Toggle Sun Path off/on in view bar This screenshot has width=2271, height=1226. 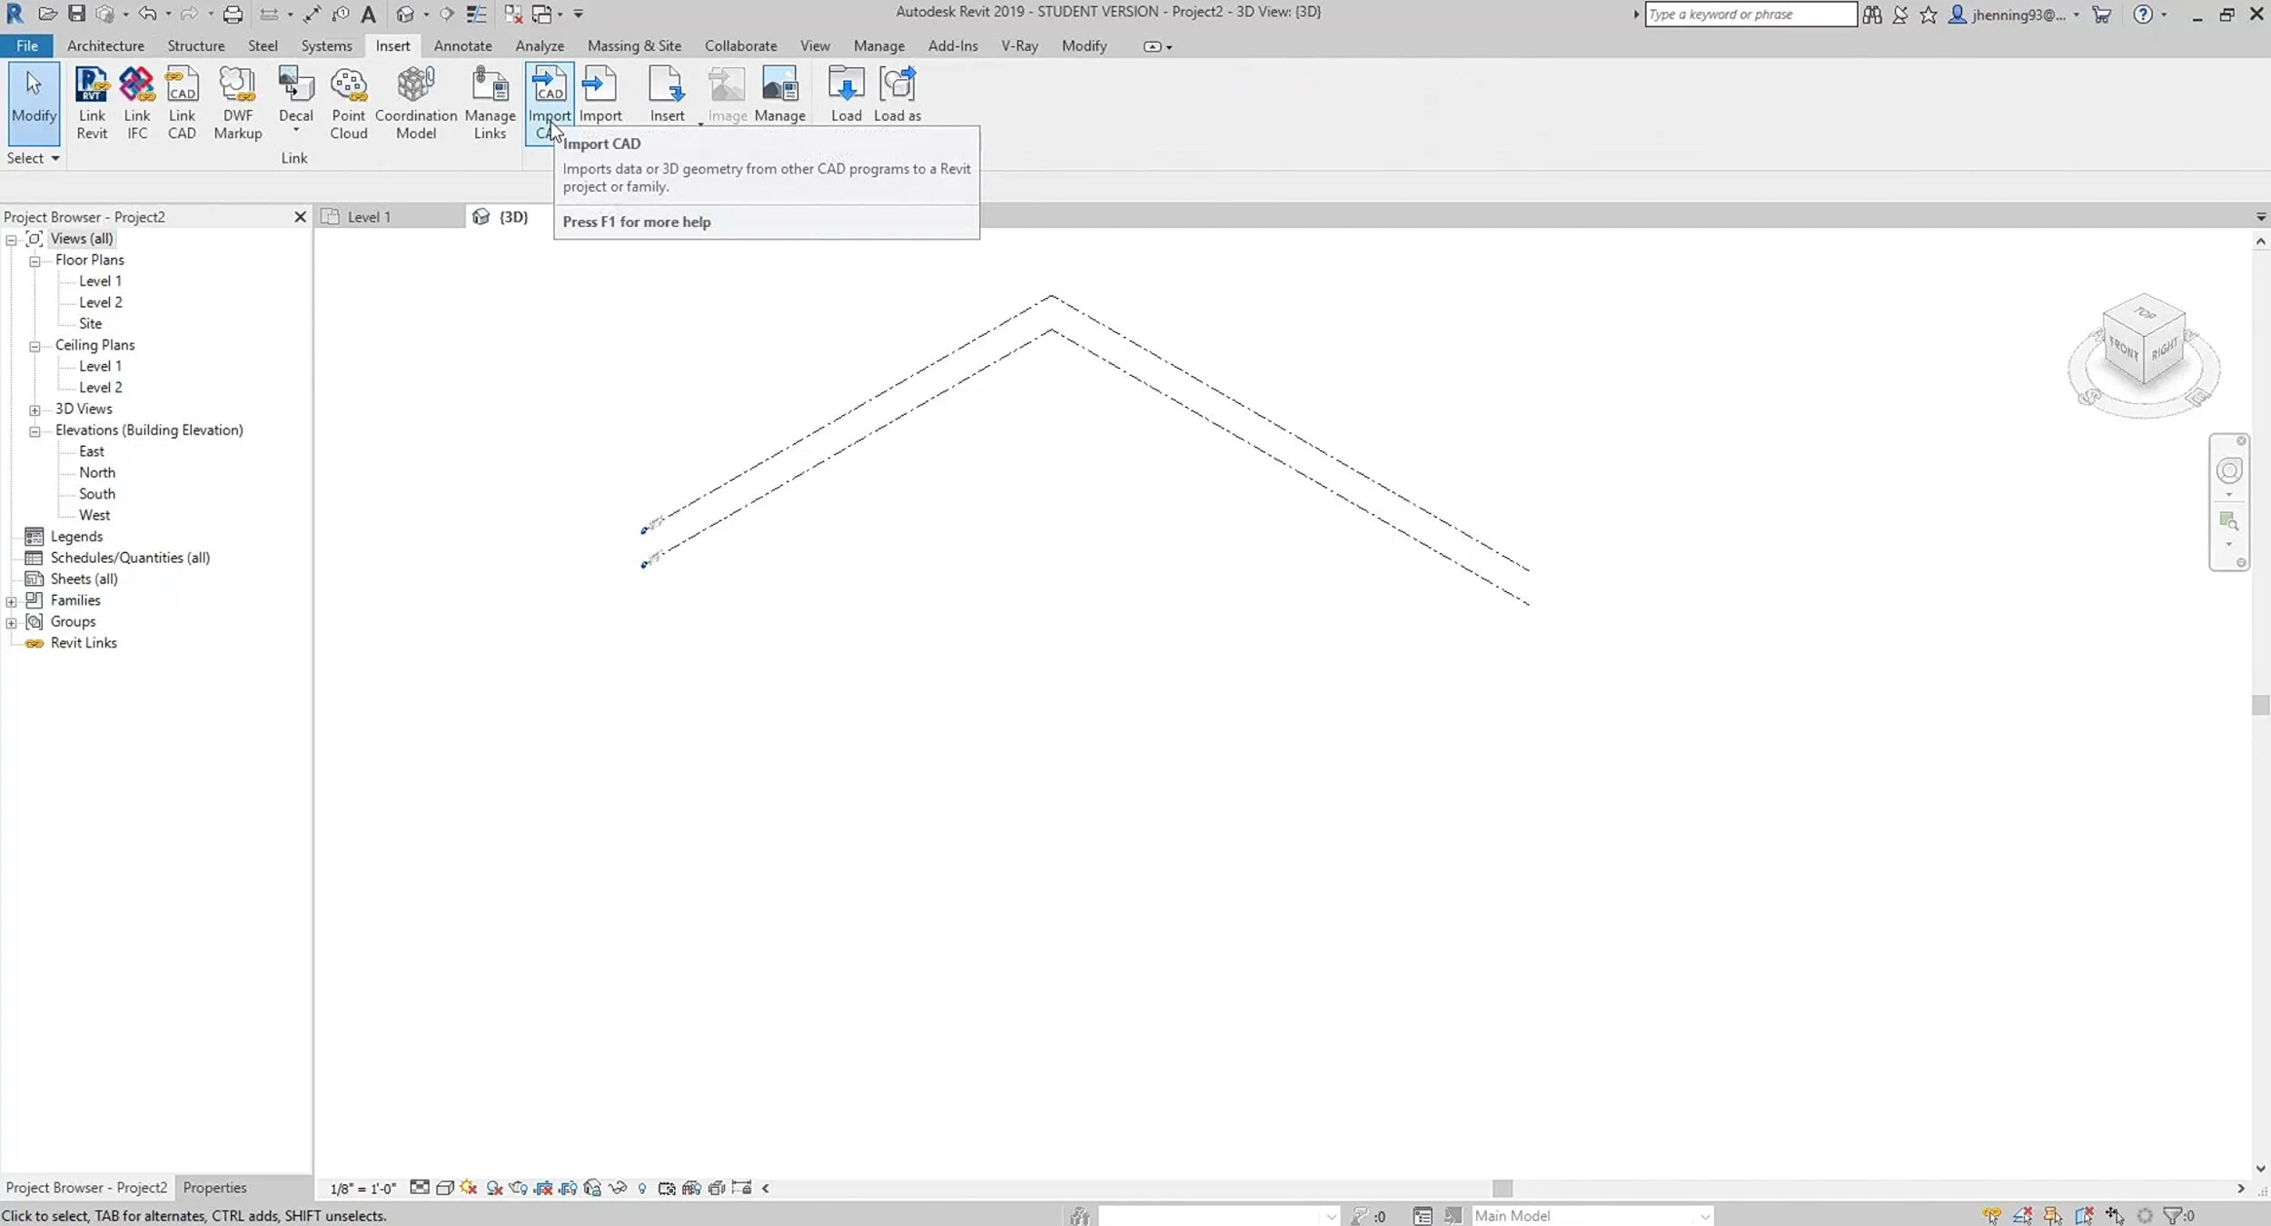coord(469,1188)
